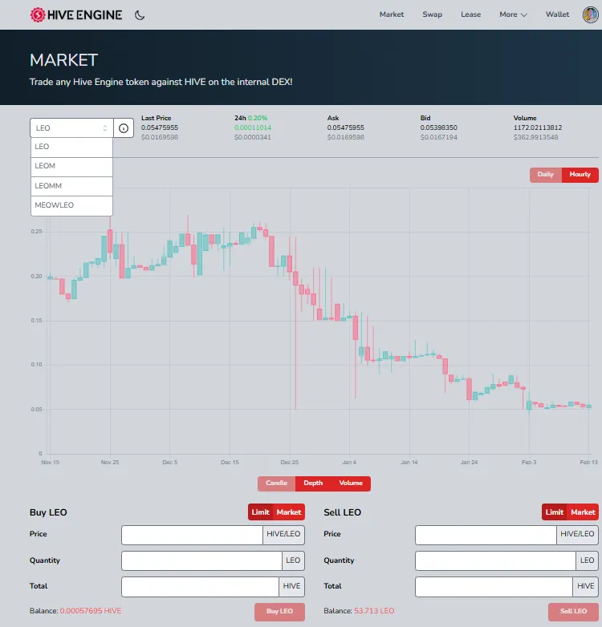Focus the Buy LEO Price field
Image resolution: width=602 pixels, height=627 pixels.
[192, 535]
